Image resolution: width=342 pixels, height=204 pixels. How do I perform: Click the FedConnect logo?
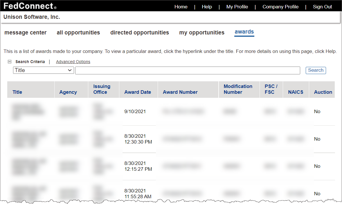(30, 6)
